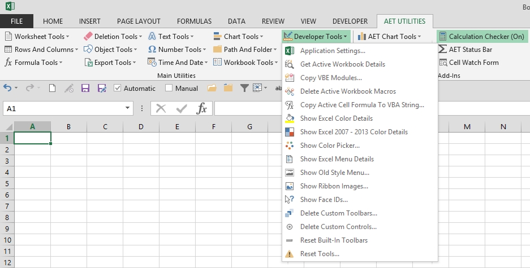Open the Chart Tools dropdown
Screen dimensions: 530x268
[238, 37]
